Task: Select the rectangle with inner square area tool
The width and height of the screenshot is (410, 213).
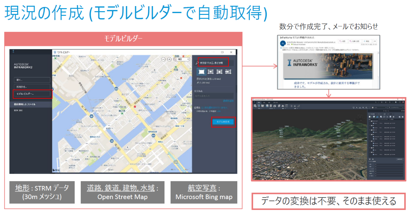Action: click(x=219, y=71)
